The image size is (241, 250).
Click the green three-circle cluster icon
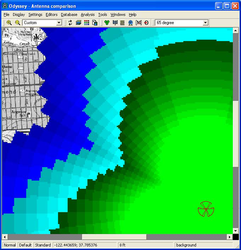(x=106, y=23)
